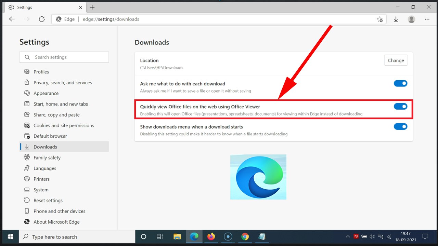The height and width of the screenshot is (246, 438).
Task: Open Cookies and site permissions
Action: pos(64,125)
